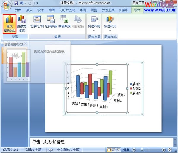178x153 pixels.
Task: Switch to the 动画 tab
Action: click(x=52, y=10)
